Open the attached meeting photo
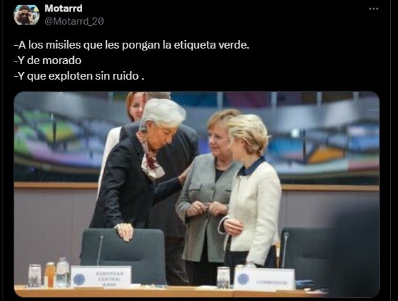Image resolution: width=398 pixels, height=301 pixels. click(x=197, y=194)
